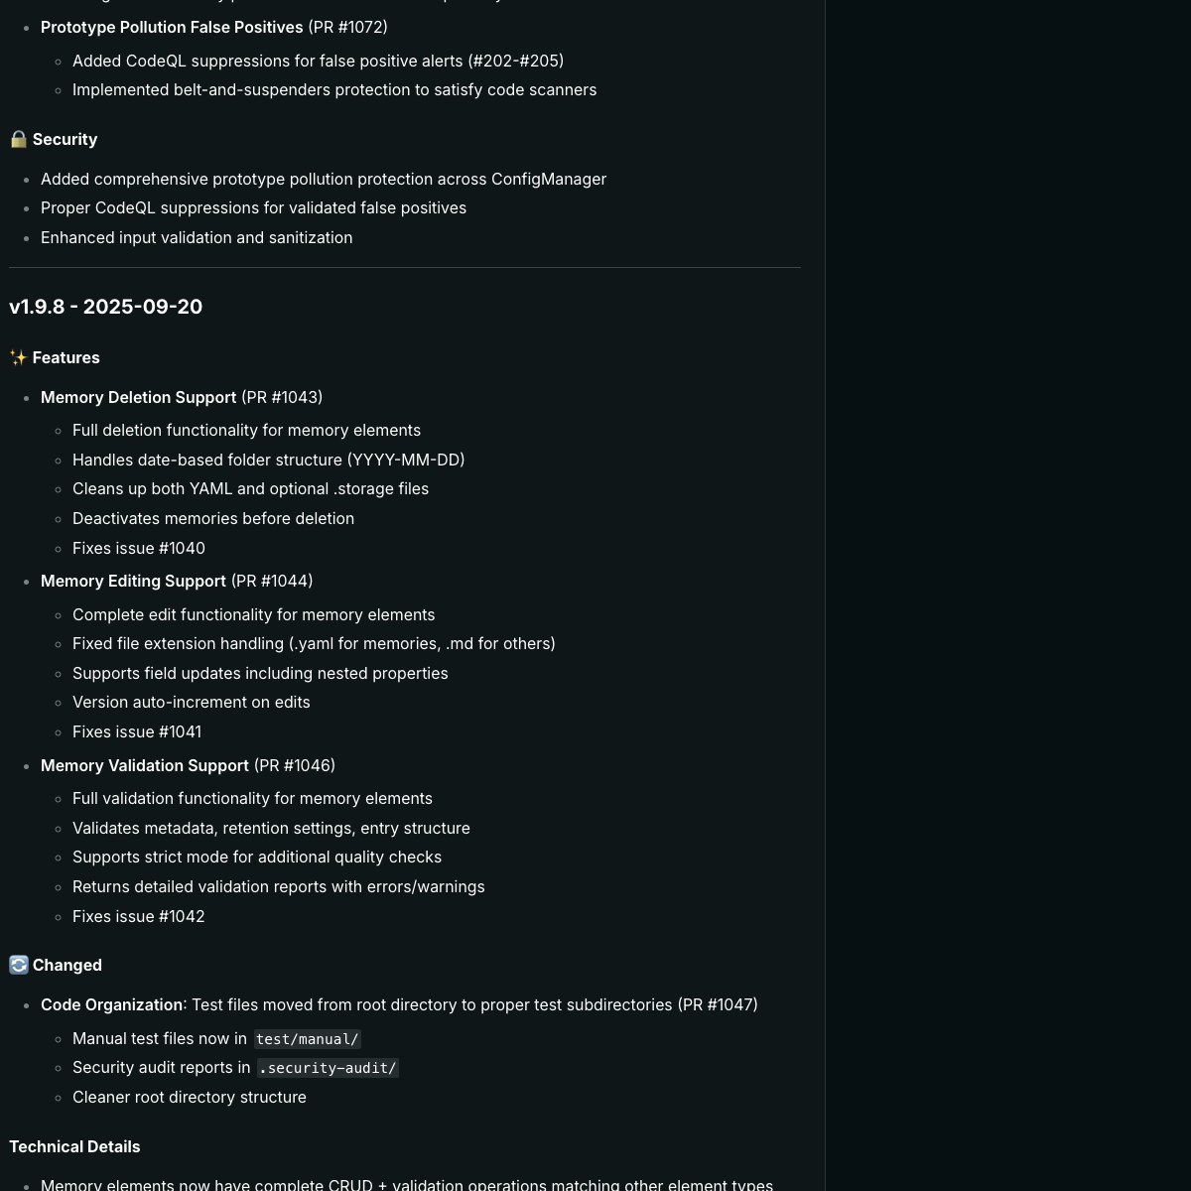Viewport: 1191px width, 1191px height.
Task: Open PR #1046 for Memory Validation Support
Action: [x=295, y=766]
